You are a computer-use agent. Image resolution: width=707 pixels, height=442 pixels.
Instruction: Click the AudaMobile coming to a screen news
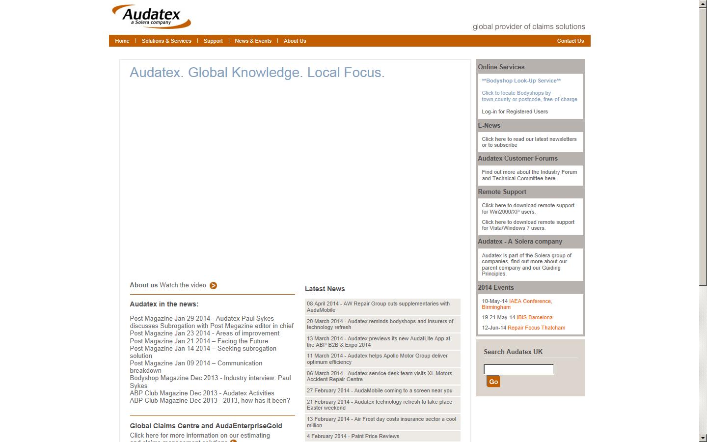coord(380,390)
